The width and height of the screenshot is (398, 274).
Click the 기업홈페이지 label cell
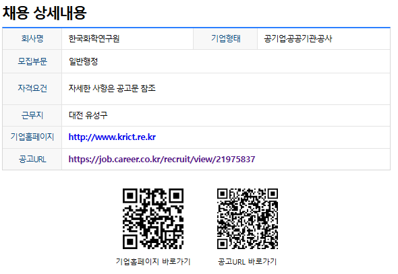coord(32,137)
